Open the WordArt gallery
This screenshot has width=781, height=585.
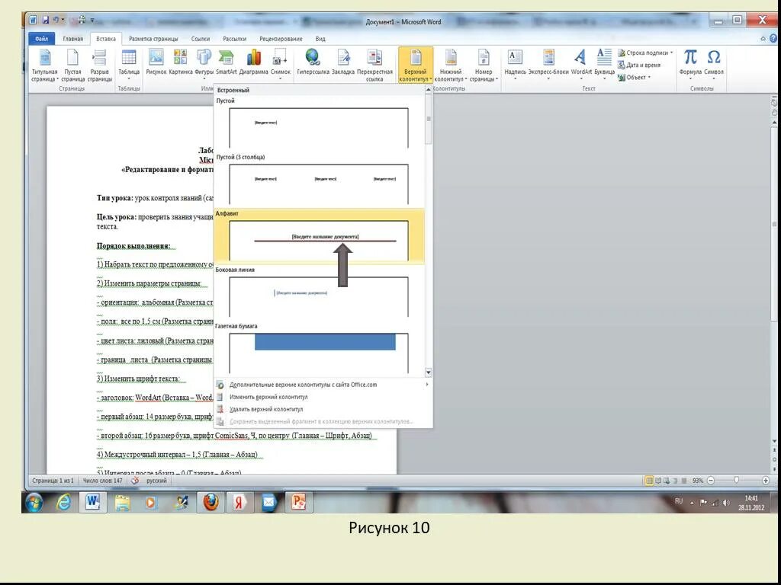pos(580,64)
